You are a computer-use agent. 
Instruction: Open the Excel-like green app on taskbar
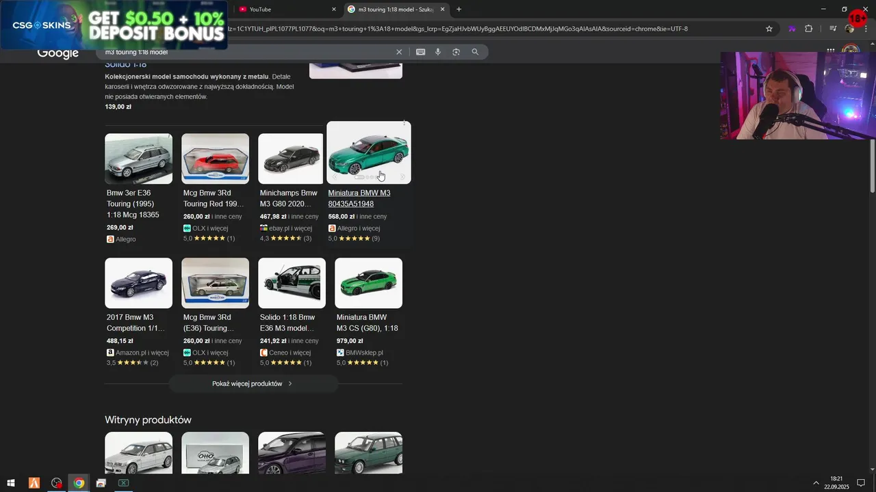click(123, 483)
